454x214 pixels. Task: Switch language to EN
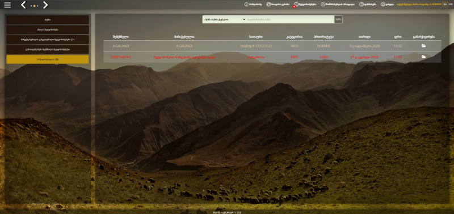451,5
